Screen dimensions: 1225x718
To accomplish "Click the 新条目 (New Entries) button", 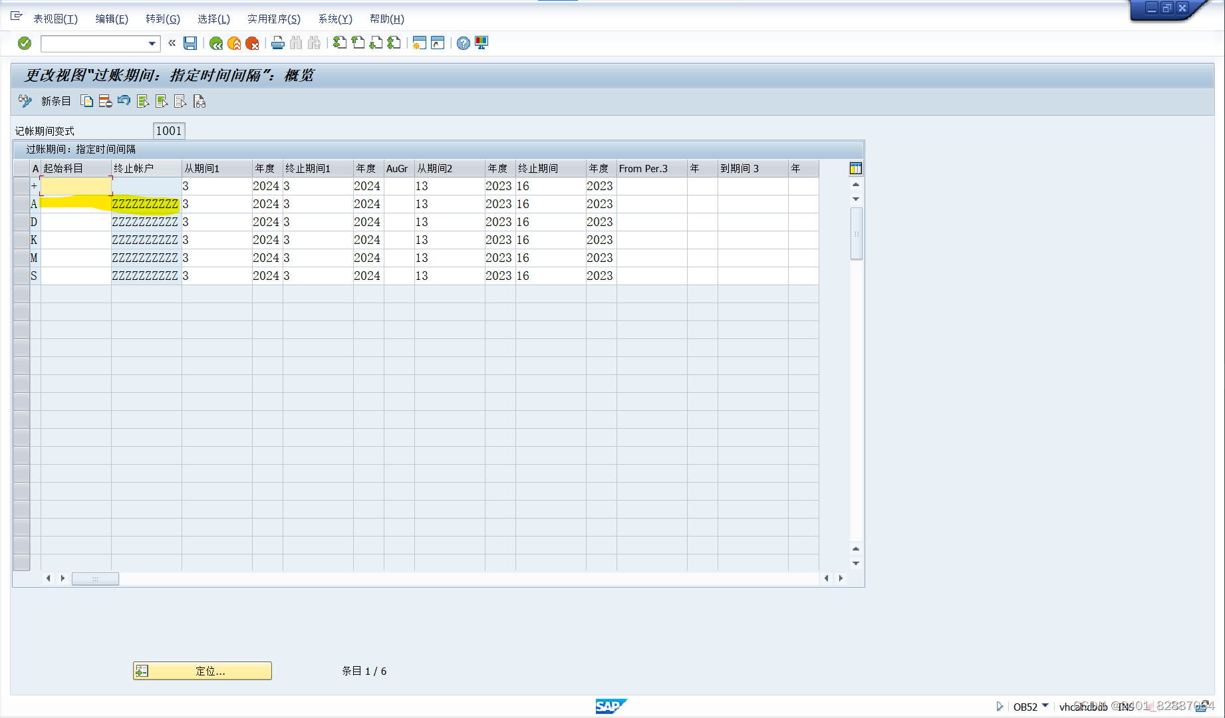I will [56, 101].
